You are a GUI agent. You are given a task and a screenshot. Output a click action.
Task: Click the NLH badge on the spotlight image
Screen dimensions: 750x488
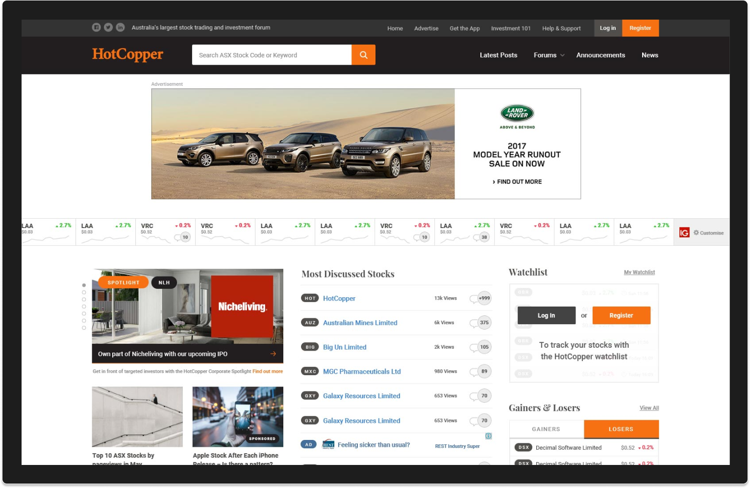[164, 283]
